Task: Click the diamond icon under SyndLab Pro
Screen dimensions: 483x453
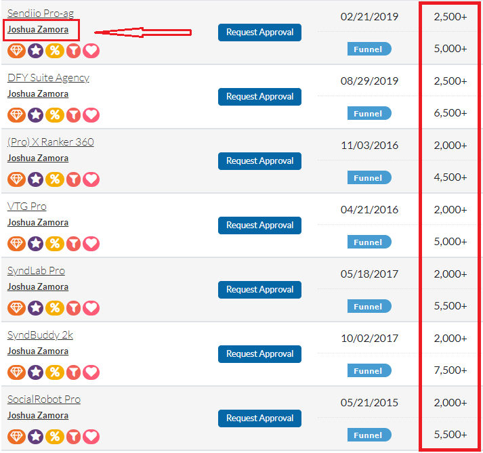Action: click(16, 308)
